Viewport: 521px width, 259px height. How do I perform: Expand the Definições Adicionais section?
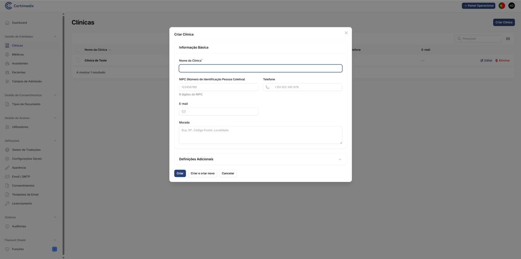[340, 159]
